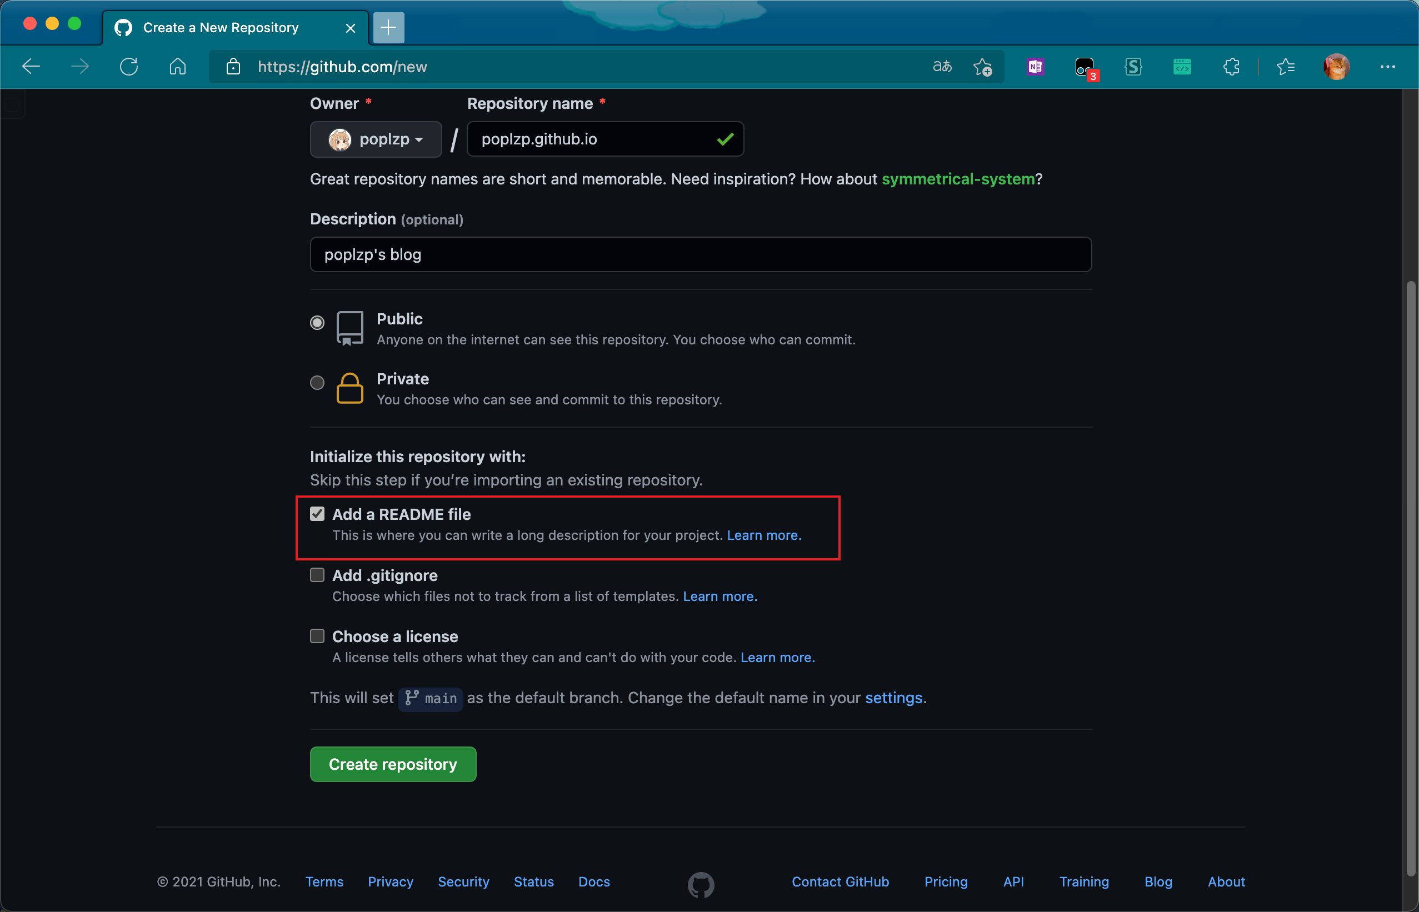This screenshot has height=912, width=1419.
Task: Open the browser home page icon
Action: click(178, 66)
